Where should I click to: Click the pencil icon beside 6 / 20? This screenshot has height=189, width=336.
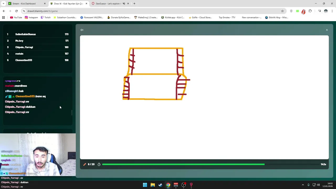pos(85,164)
